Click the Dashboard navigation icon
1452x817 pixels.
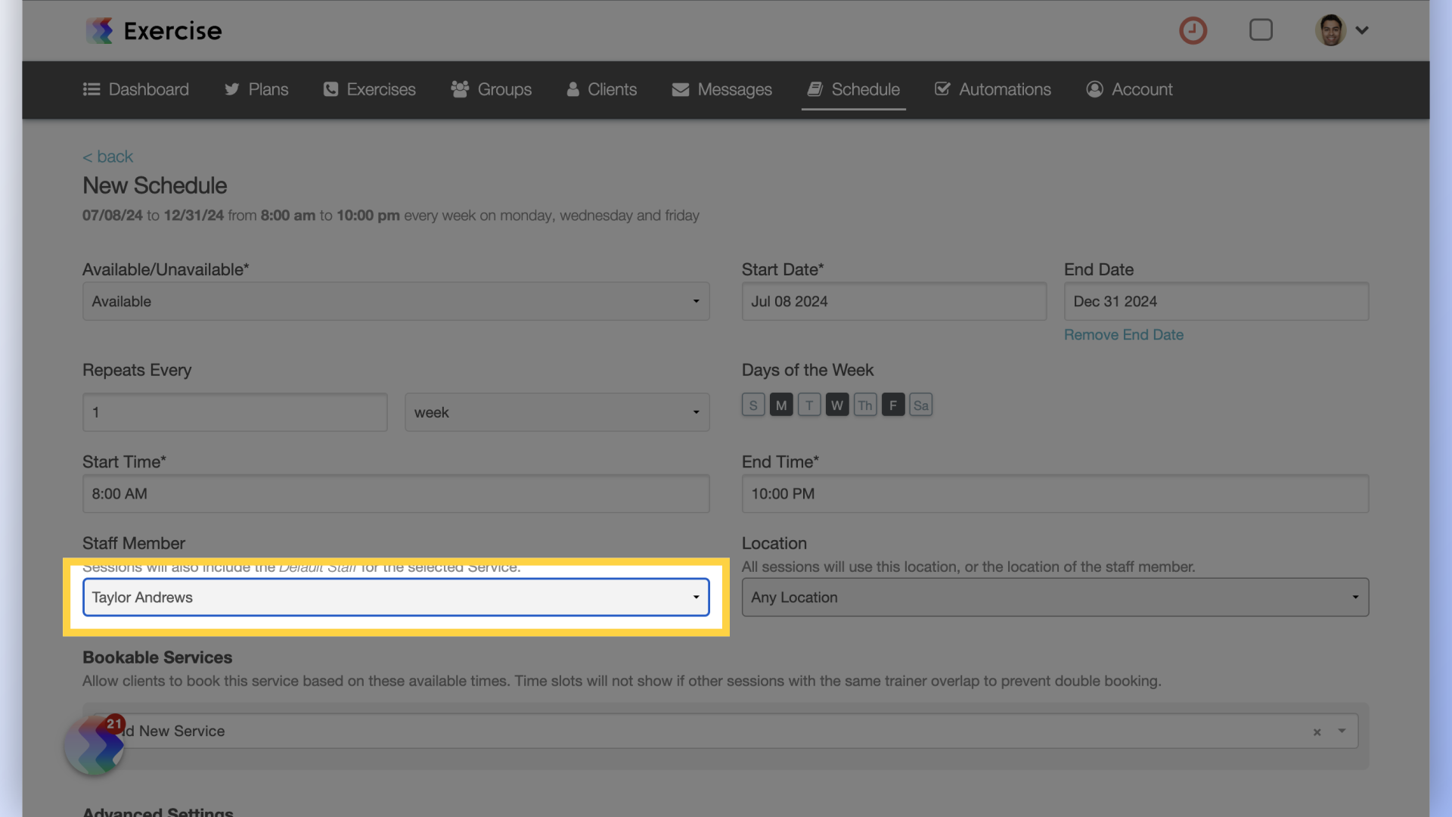[x=93, y=89]
